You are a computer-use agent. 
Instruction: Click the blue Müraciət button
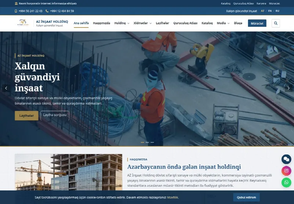pyautogui.click(x=257, y=23)
